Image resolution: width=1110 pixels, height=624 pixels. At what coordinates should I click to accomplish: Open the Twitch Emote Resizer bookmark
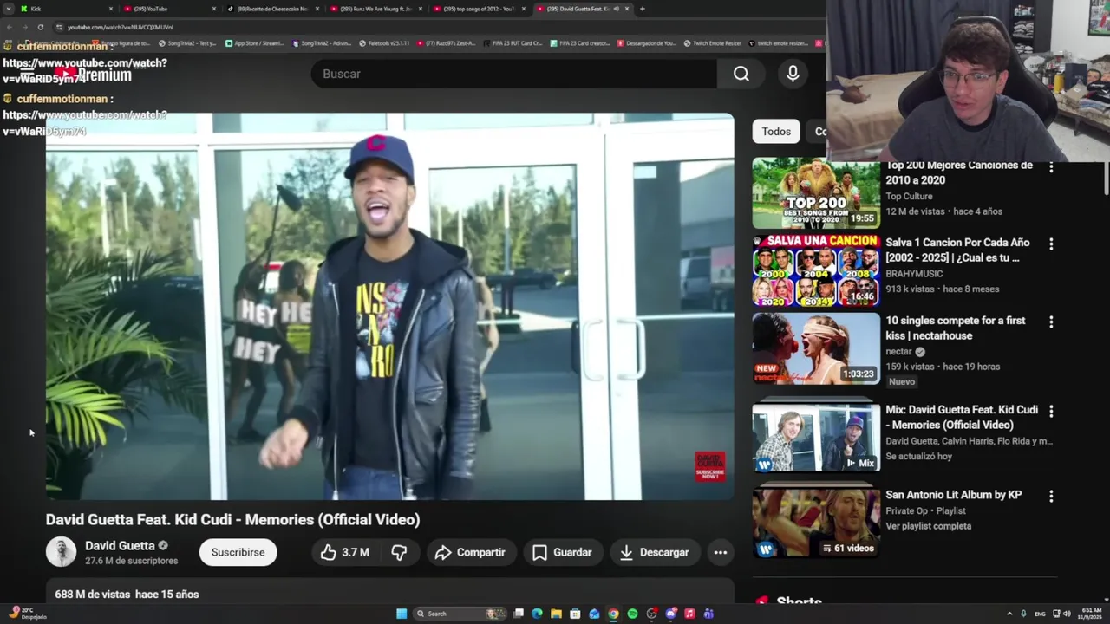(x=712, y=43)
